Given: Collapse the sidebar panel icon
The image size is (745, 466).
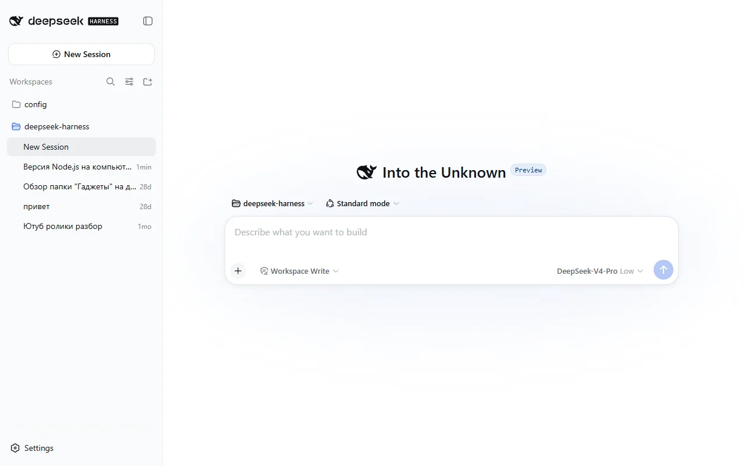Looking at the screenshot, I should tap(148, 21).
